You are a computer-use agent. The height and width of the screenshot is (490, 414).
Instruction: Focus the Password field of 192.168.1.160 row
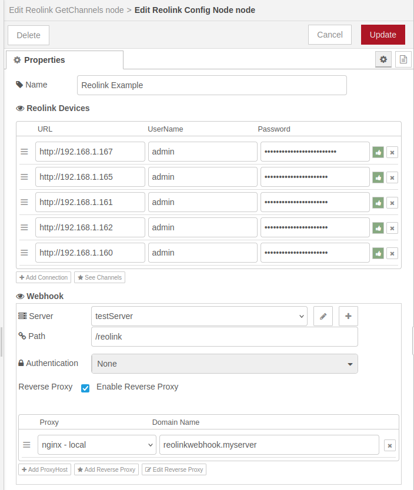pyautogui.click(x=315, y=253)
